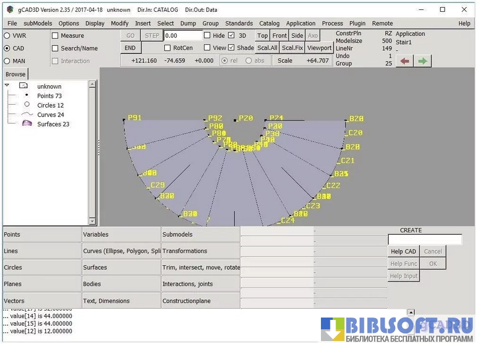Open the Curves (Ellipse, Polygon, Spline) category
Image resolution: width=477 pixels, height=344 pixels.
coord(121,251)
